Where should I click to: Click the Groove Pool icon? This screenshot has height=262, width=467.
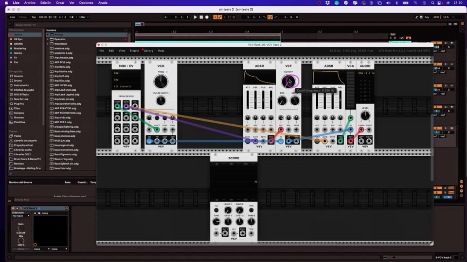tap(10, 201)
